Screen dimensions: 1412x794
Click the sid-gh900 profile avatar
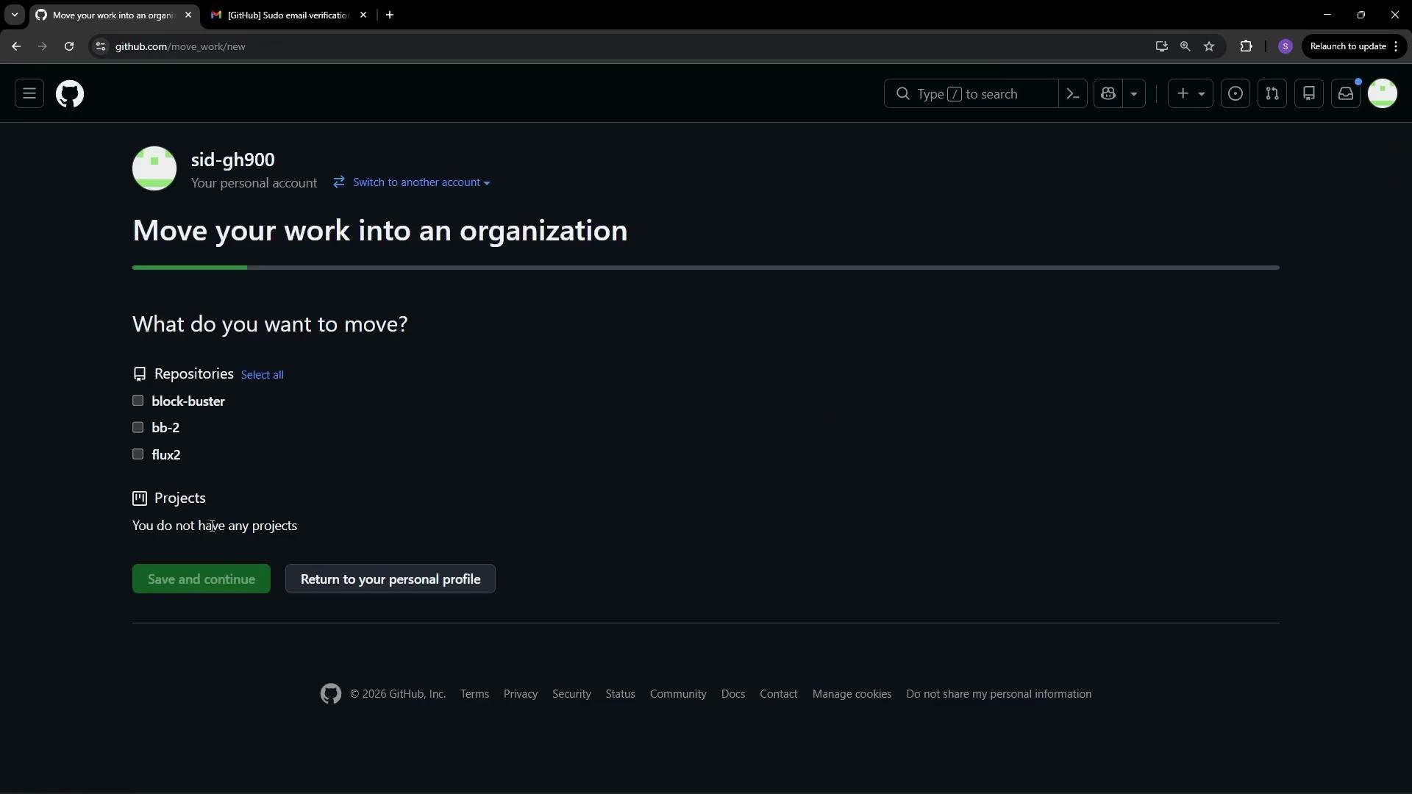154,168
